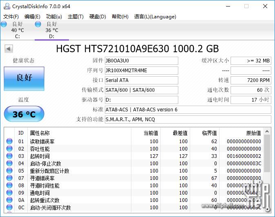
Task: Select the 寻道时间性能 attribute row
Action: coord(134,186)
